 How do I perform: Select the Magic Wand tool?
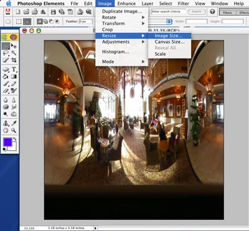pyautogui.click(x=14, y=53)
